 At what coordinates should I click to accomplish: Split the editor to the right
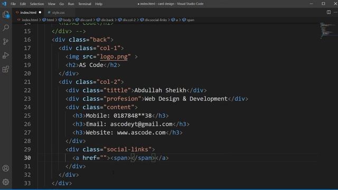tap(328, 12)
